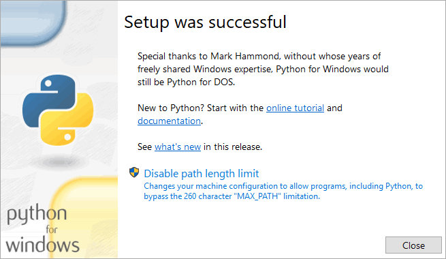Click the Mark Hammond thanks paragraph
446x259 pixels.
tap(263, 69)
